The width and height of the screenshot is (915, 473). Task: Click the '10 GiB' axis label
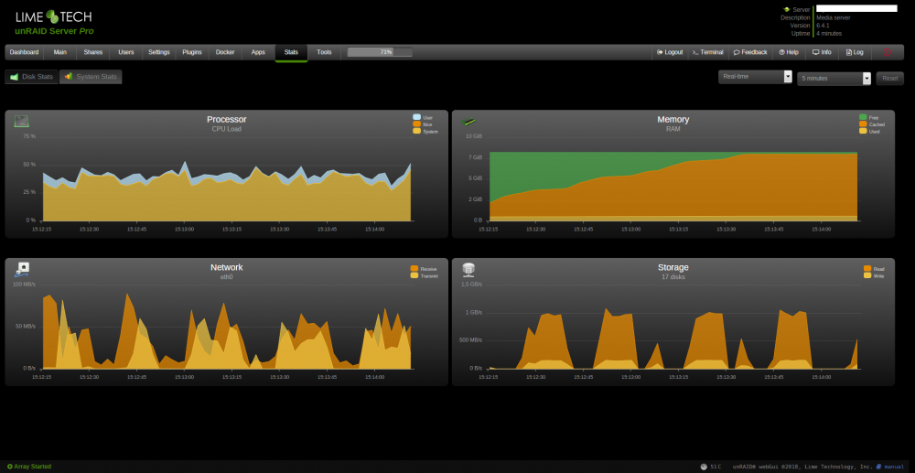tap(474, 136)
